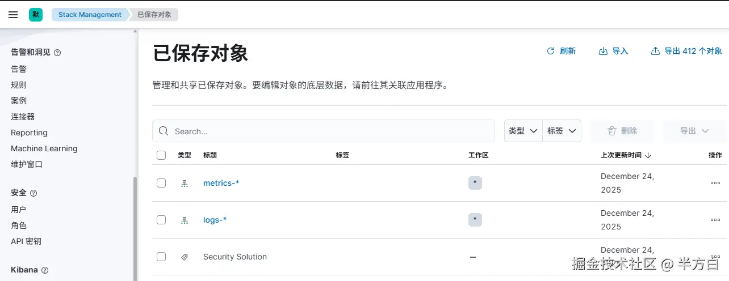729x281 pixels.
Task: Open Machine Learning in the sidebar
Action: [44, 148]
